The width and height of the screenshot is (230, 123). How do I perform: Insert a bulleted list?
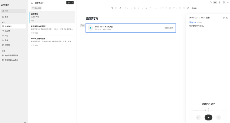(162, 8)
